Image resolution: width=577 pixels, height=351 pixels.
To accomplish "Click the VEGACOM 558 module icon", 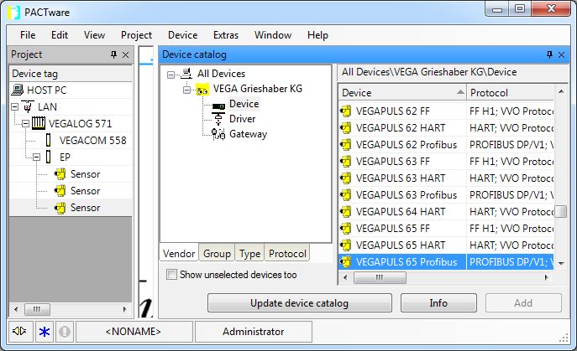I will click(48, 140).
